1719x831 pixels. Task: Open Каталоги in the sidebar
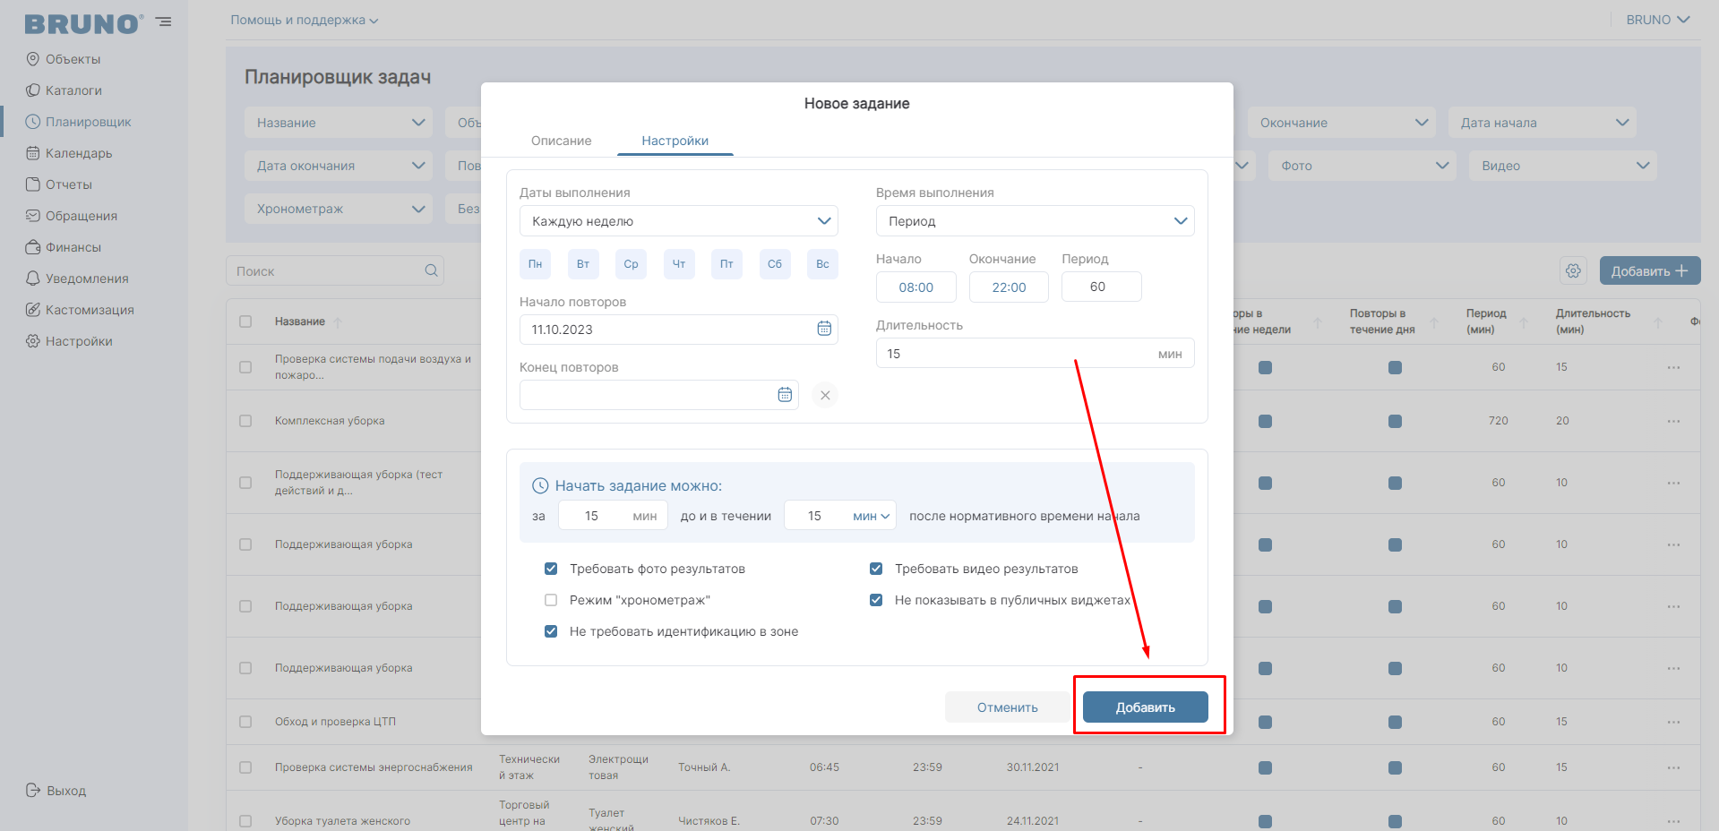click(x=64, y=90)
